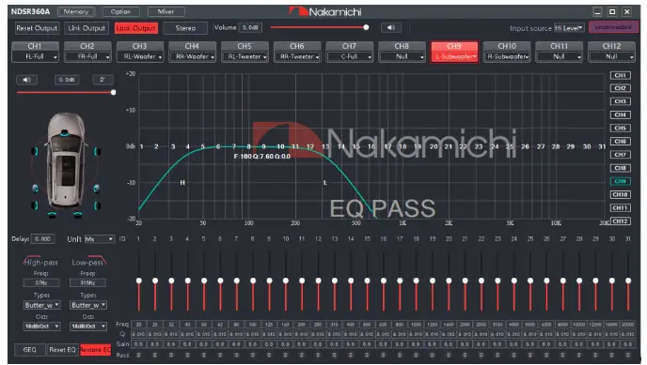Select the front-right door speaker on the car

(x=97, y=151)
